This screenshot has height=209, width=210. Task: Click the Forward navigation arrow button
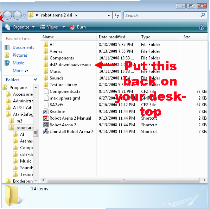tap(17, 15)
